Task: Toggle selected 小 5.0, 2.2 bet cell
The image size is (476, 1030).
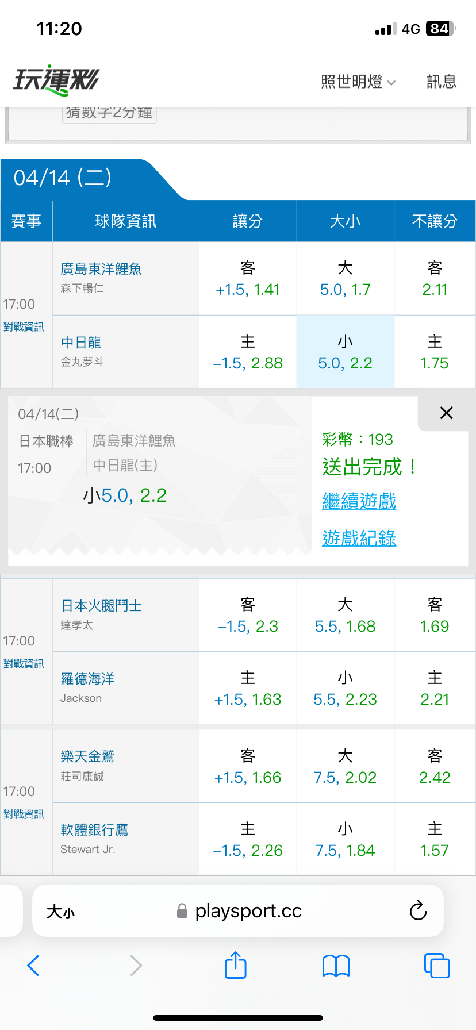Action: click(x=345, y=352)
